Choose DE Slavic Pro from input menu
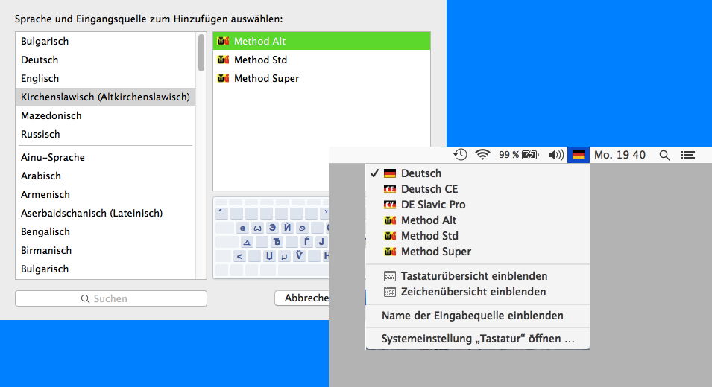The height and width of the screenshot is (387, 712). pos(432,205)
